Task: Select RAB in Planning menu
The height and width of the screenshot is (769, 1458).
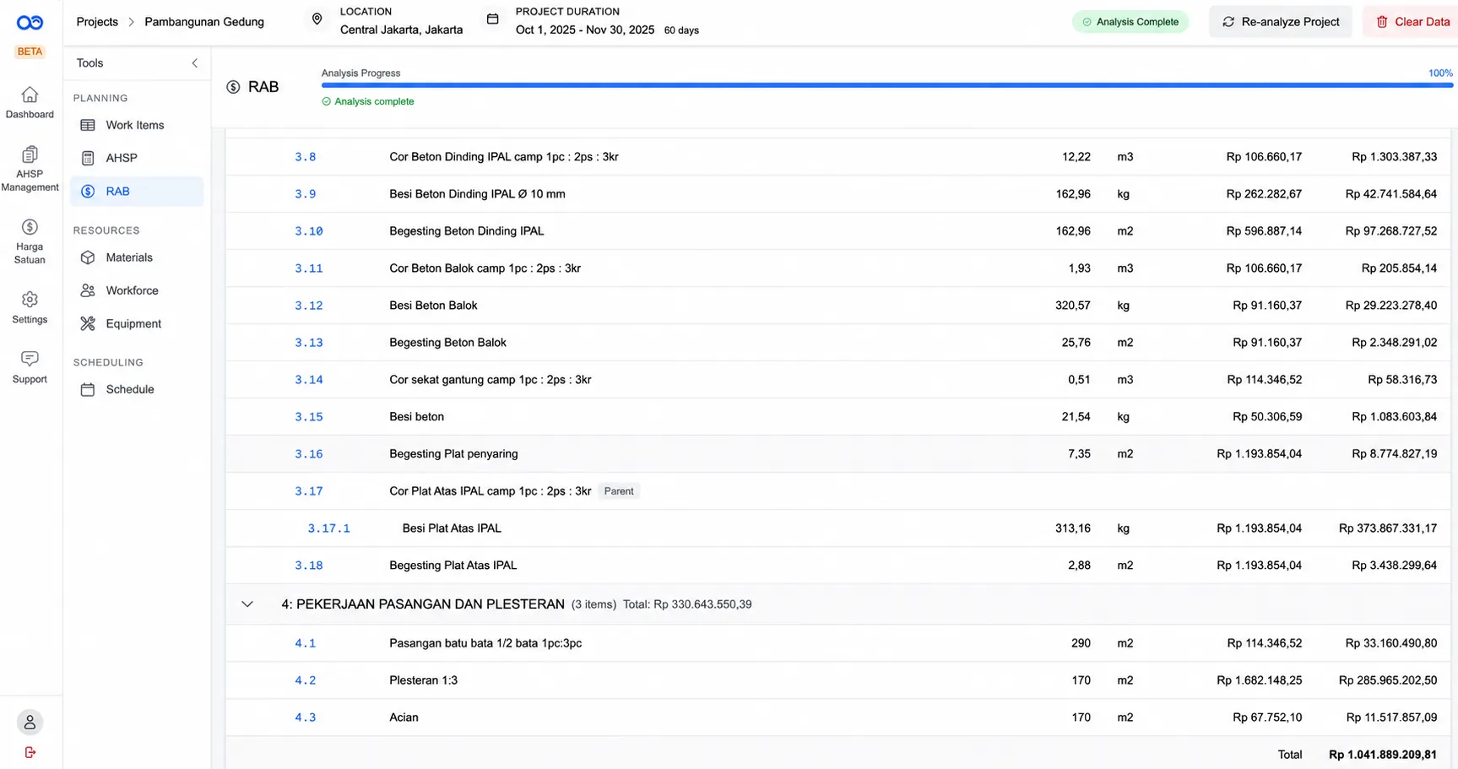Action: (137, 192)
